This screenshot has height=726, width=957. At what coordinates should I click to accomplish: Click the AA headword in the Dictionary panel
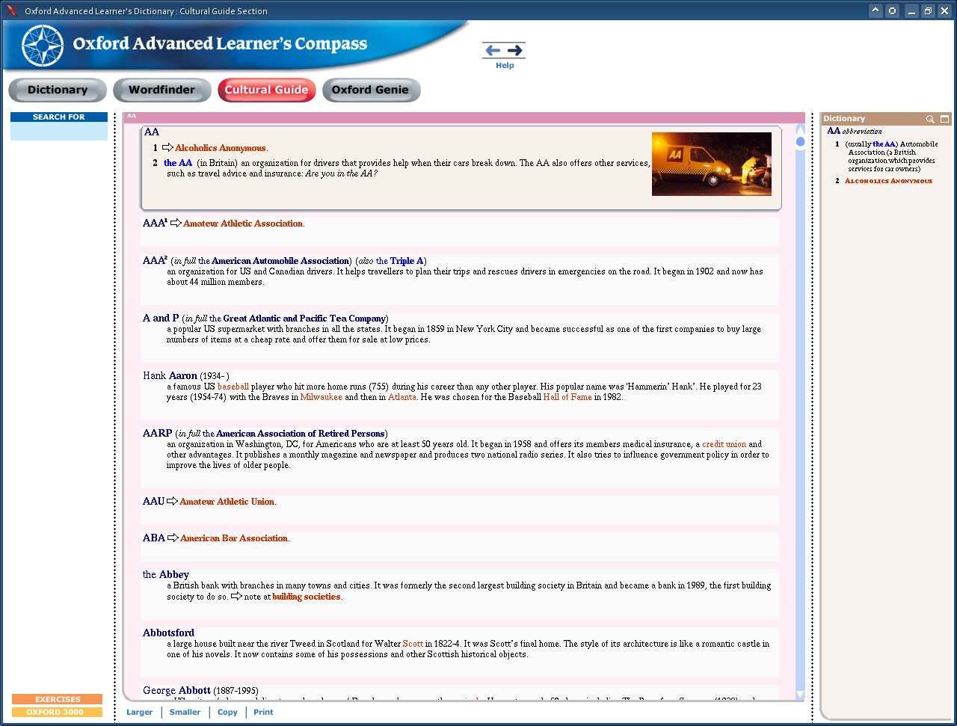tap(834, 132)
